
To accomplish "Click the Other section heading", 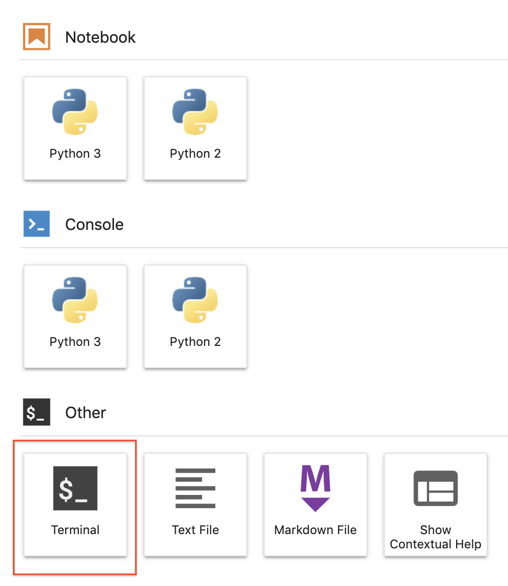I will click(x=86, y=413).
